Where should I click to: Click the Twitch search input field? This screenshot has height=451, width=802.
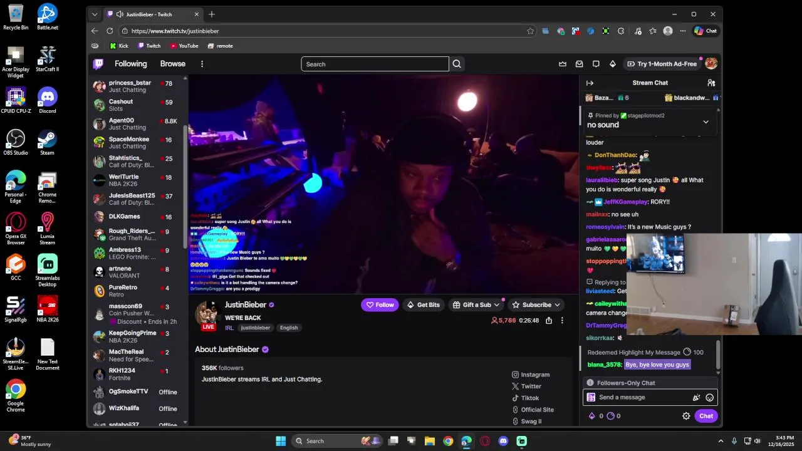click(375, 64)
